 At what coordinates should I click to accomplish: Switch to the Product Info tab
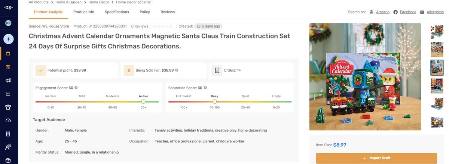(83, 12)
